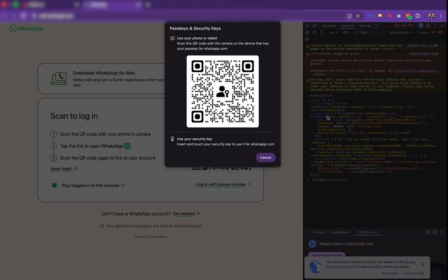Clear the console
This screenshot has width=448, height=280.
click(x=314, y=33)
